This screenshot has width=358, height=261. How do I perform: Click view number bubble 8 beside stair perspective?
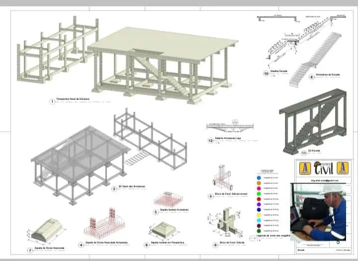click(312, 77)
